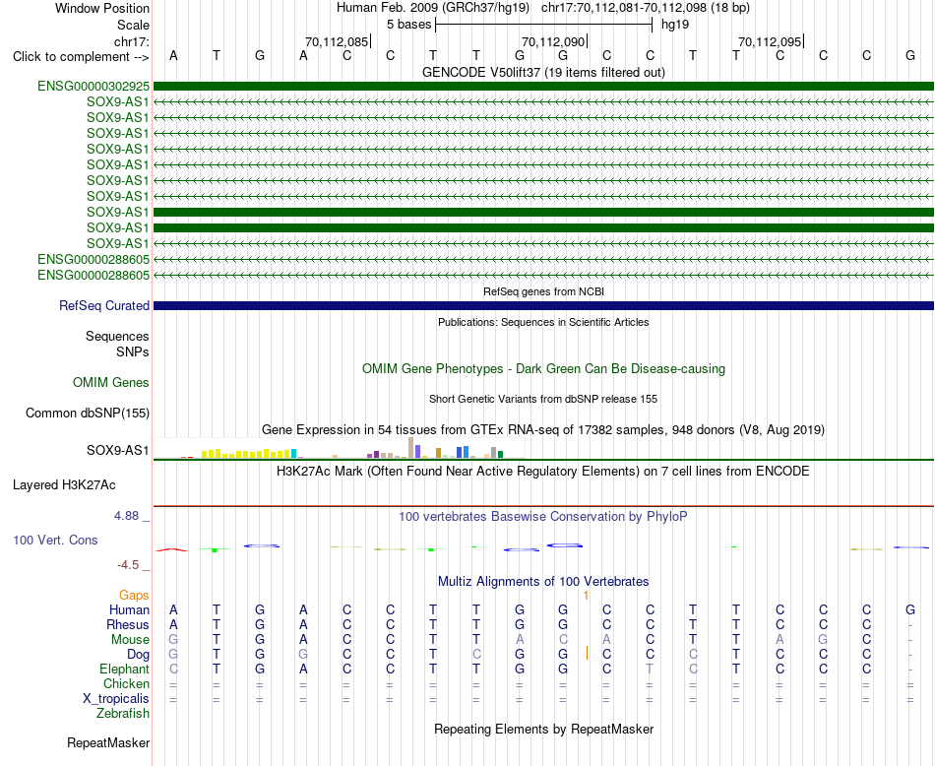Open 'Short Genetic Variants from dbSNP release 155'
The height and width of the screenshot is (766, 935).
(543, 399)
